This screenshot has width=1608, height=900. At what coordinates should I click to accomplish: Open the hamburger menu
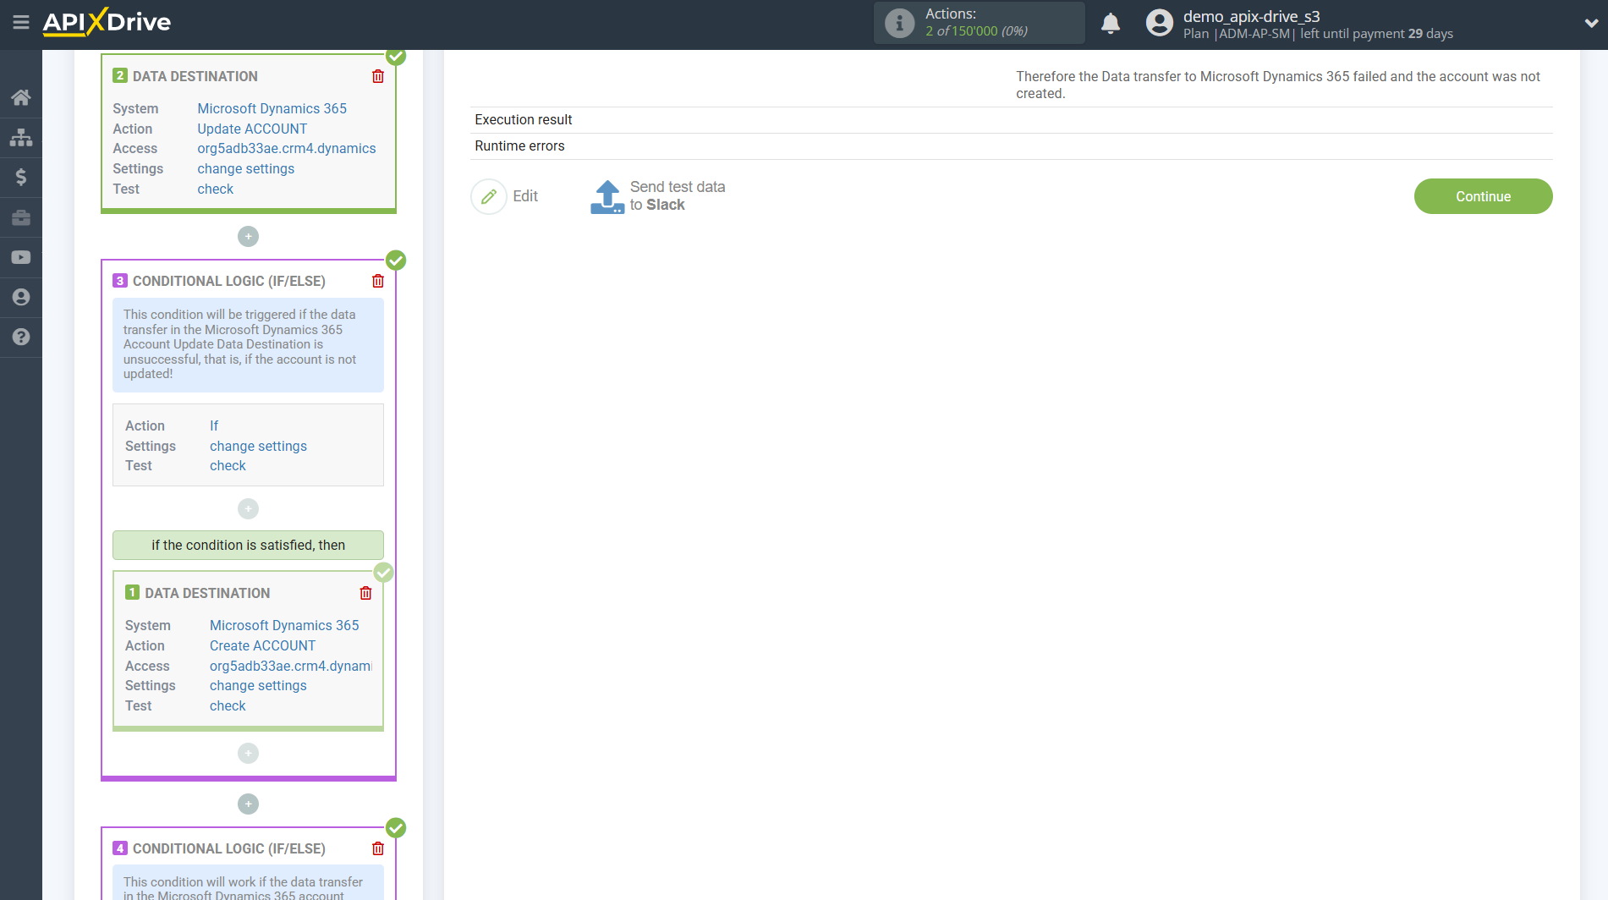tap(21, 23)
